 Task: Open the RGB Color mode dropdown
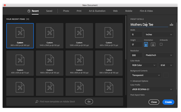click(144, 65)
